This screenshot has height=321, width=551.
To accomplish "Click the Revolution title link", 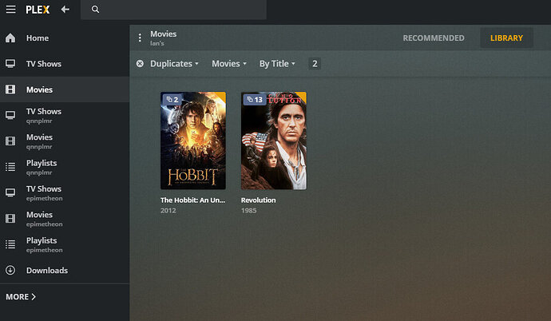I will [258, 200].
